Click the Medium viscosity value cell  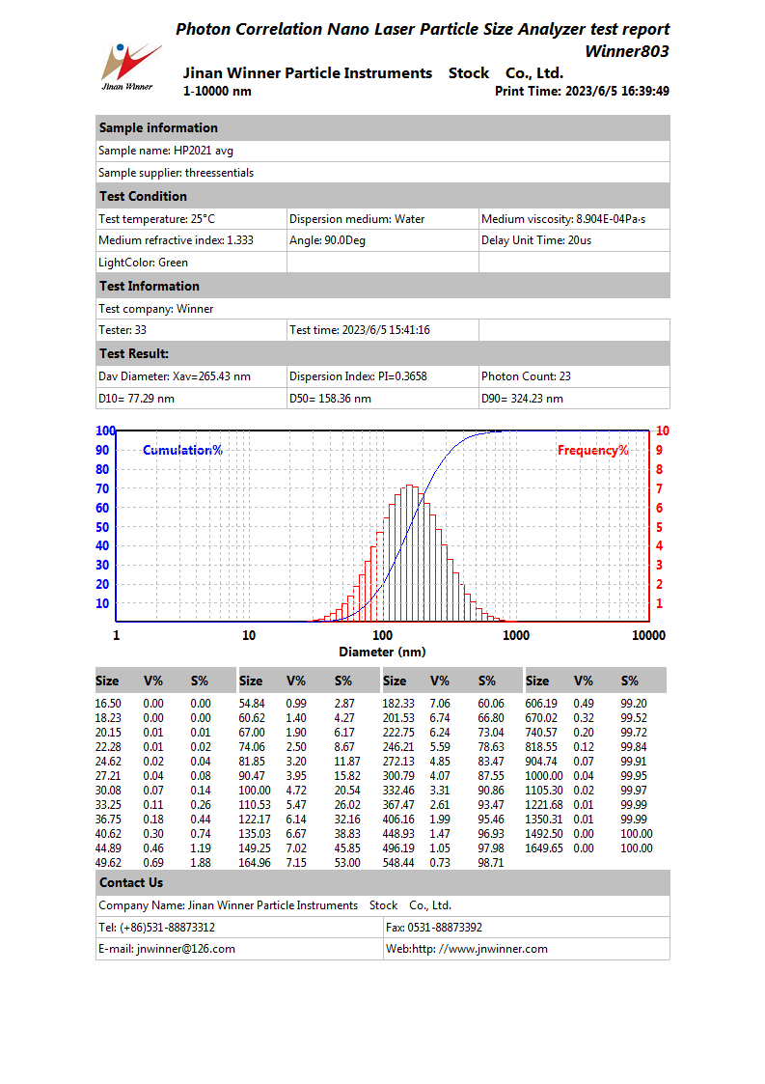pyautogui.click(x=563, y=219)
